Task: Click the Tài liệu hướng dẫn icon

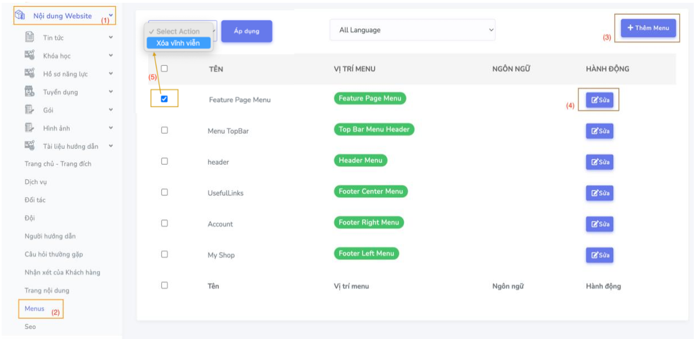Action: click(30, 146)
